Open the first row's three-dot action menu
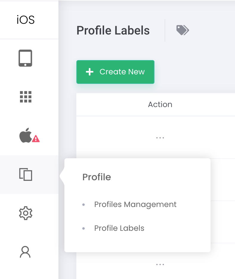The image size is (235, 279). coord(160,138)
